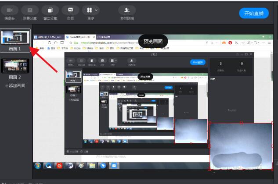Select the 窗口分享 window share icon

(50, 10)
